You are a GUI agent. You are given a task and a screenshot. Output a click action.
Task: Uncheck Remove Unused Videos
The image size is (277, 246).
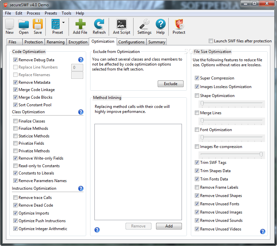(x=197, y=229)
